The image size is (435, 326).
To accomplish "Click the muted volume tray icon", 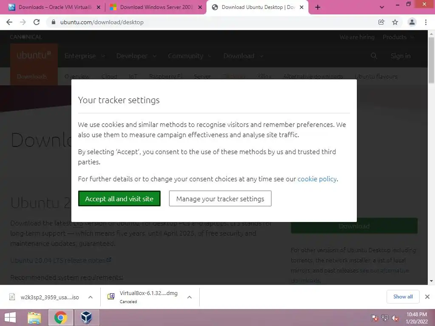I will click(x=395, y=318).
